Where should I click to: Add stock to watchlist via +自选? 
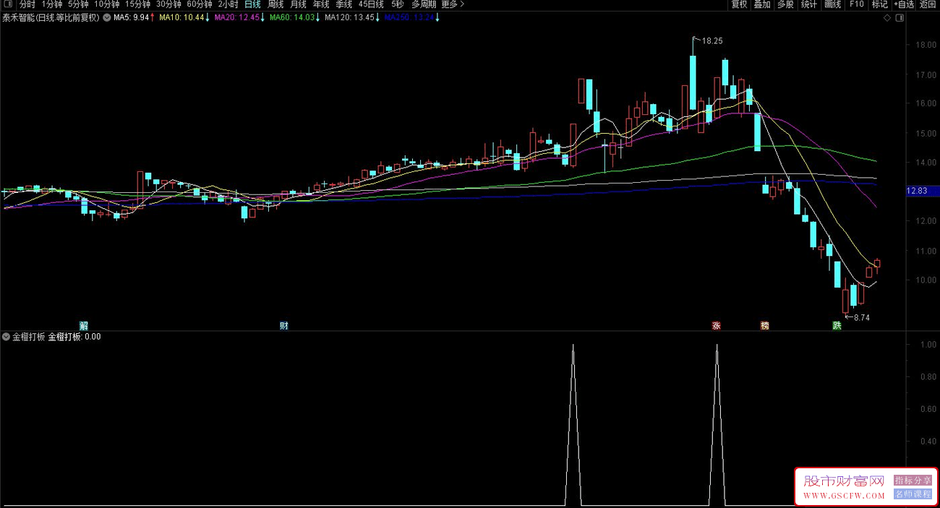pos(904,4)
